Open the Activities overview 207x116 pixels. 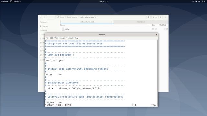coord(5,1)
